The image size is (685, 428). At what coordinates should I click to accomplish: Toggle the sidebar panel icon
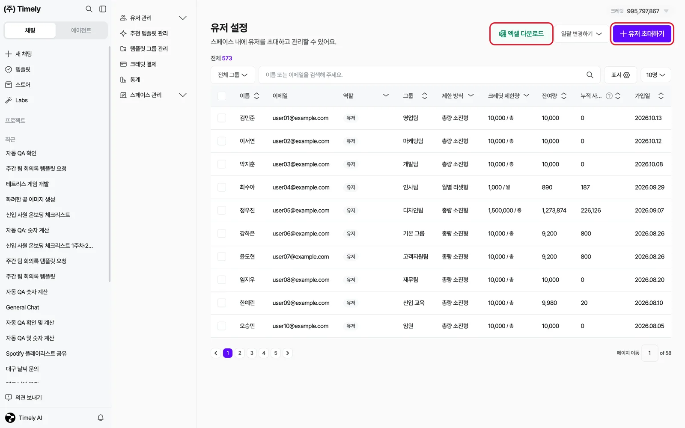[103, 9]
